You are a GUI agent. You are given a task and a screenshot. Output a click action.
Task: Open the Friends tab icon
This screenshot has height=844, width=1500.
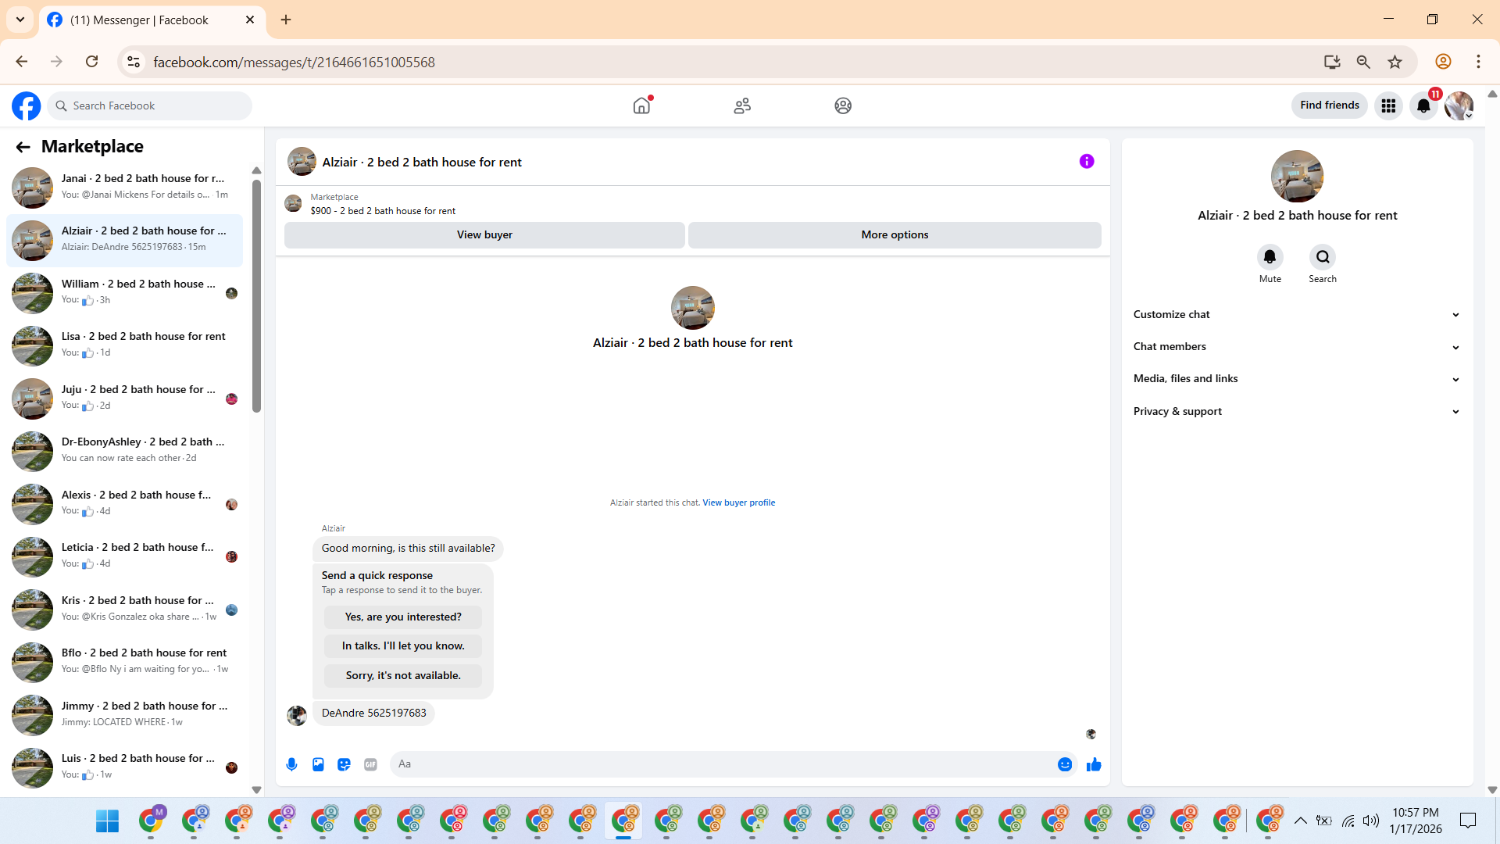coord(742,105)
